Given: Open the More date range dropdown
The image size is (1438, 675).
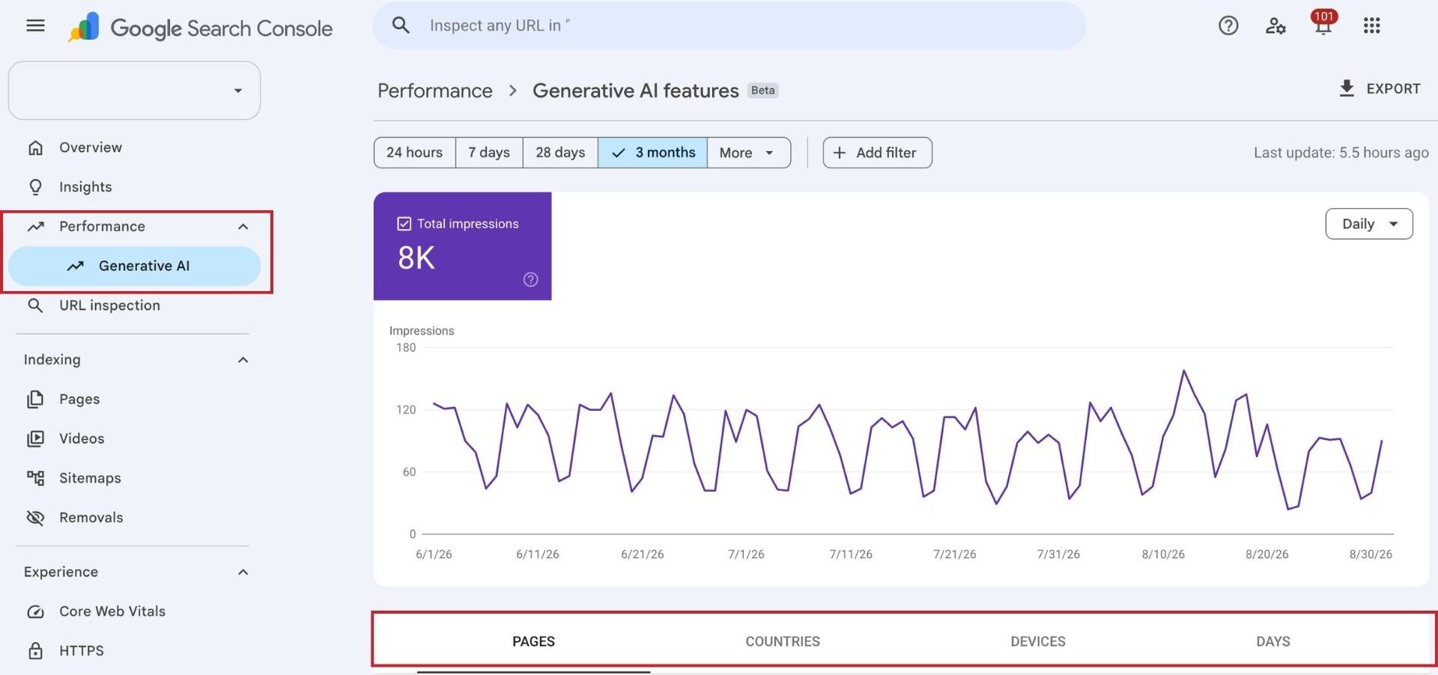Looking at the screenshot, I should [x=748, y=153].
